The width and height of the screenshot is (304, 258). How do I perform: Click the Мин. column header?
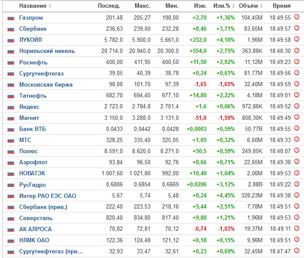pyautogui.click(x=172, y=6)
